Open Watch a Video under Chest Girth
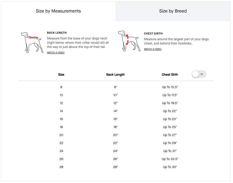The image size is (233, 183). 153,49
